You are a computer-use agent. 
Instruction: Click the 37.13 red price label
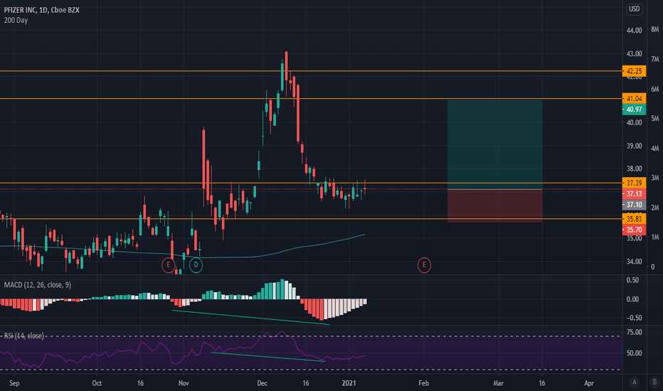pos(634,194)
